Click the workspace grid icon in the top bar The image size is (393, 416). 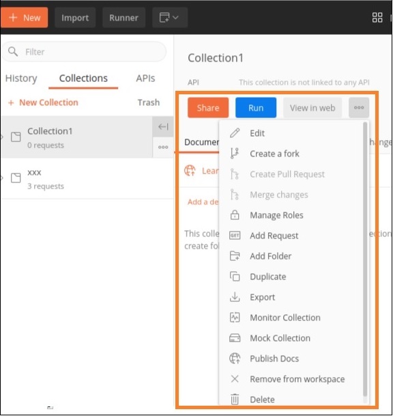(x=377, y=18)
